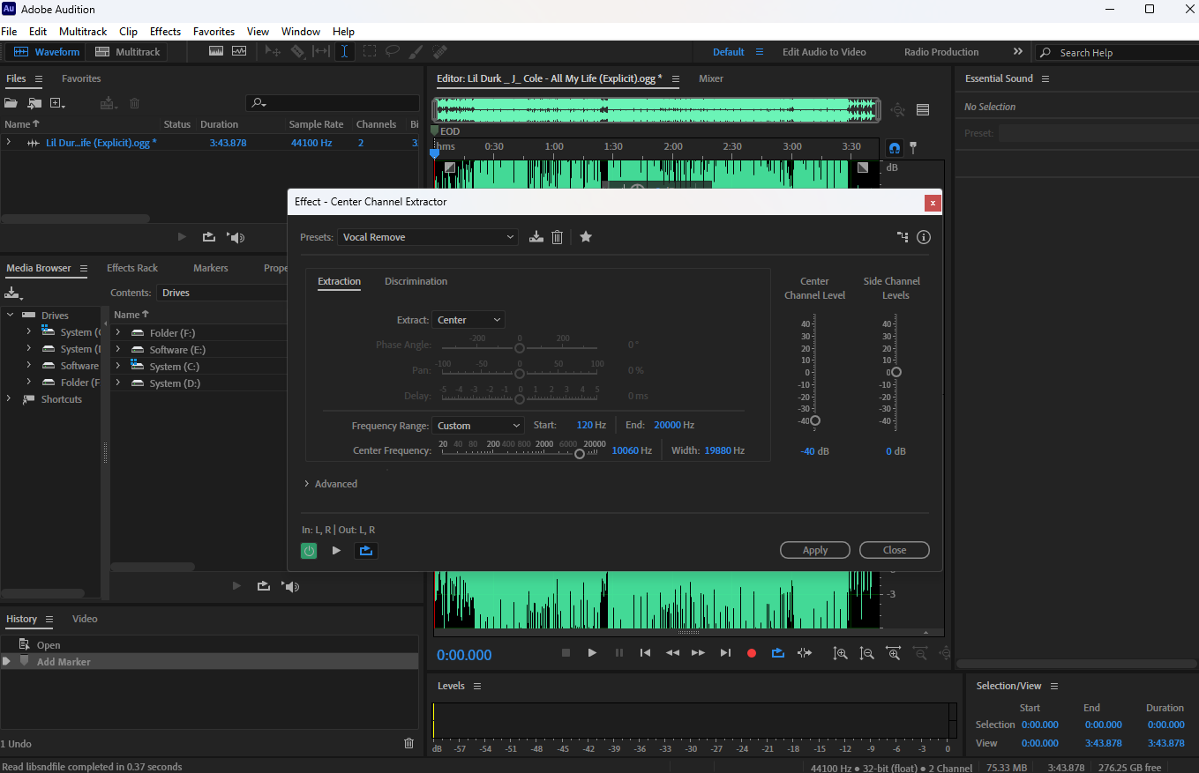This screenshot has height=773, width=1199.
Task: Media Browser add shortcut icon
Action: tap(13, 293)
